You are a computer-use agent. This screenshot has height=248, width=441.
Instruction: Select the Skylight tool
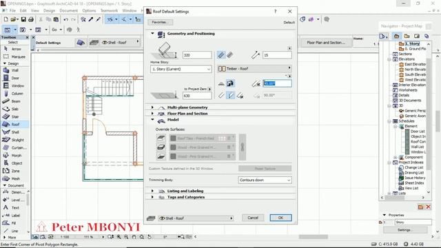15,140
